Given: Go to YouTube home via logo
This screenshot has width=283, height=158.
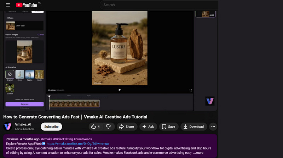Looking at the screenshot, I should pos(27,5).
